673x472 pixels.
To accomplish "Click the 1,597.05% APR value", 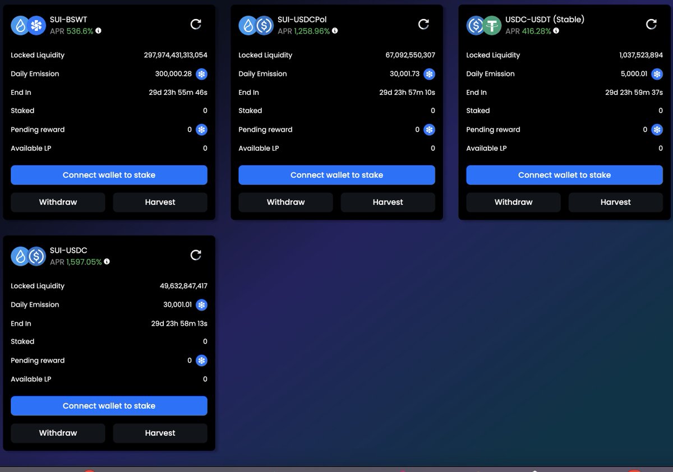I will 84,262.
